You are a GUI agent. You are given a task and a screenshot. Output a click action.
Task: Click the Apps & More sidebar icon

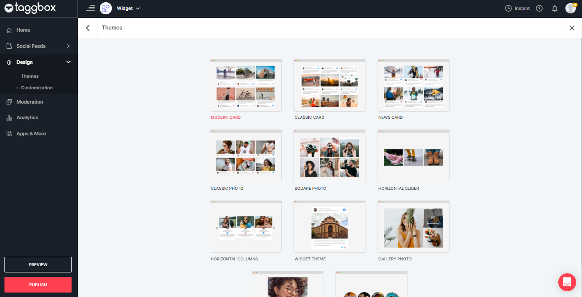9,134
